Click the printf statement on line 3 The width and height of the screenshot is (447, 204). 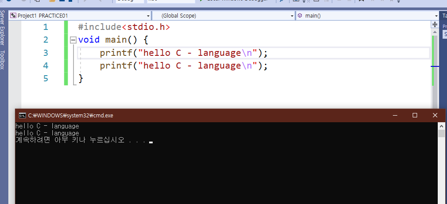[183, 53]
